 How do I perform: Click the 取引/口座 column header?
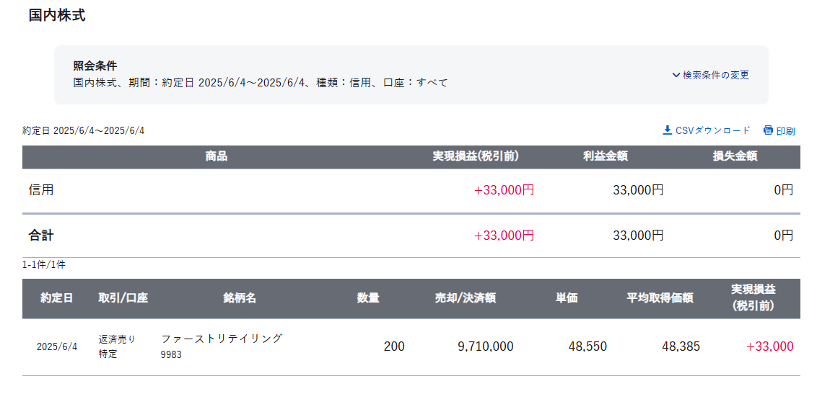(123, 298)
